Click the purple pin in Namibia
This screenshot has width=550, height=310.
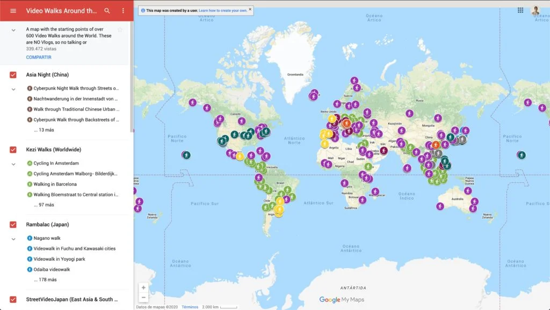point(344,183)
